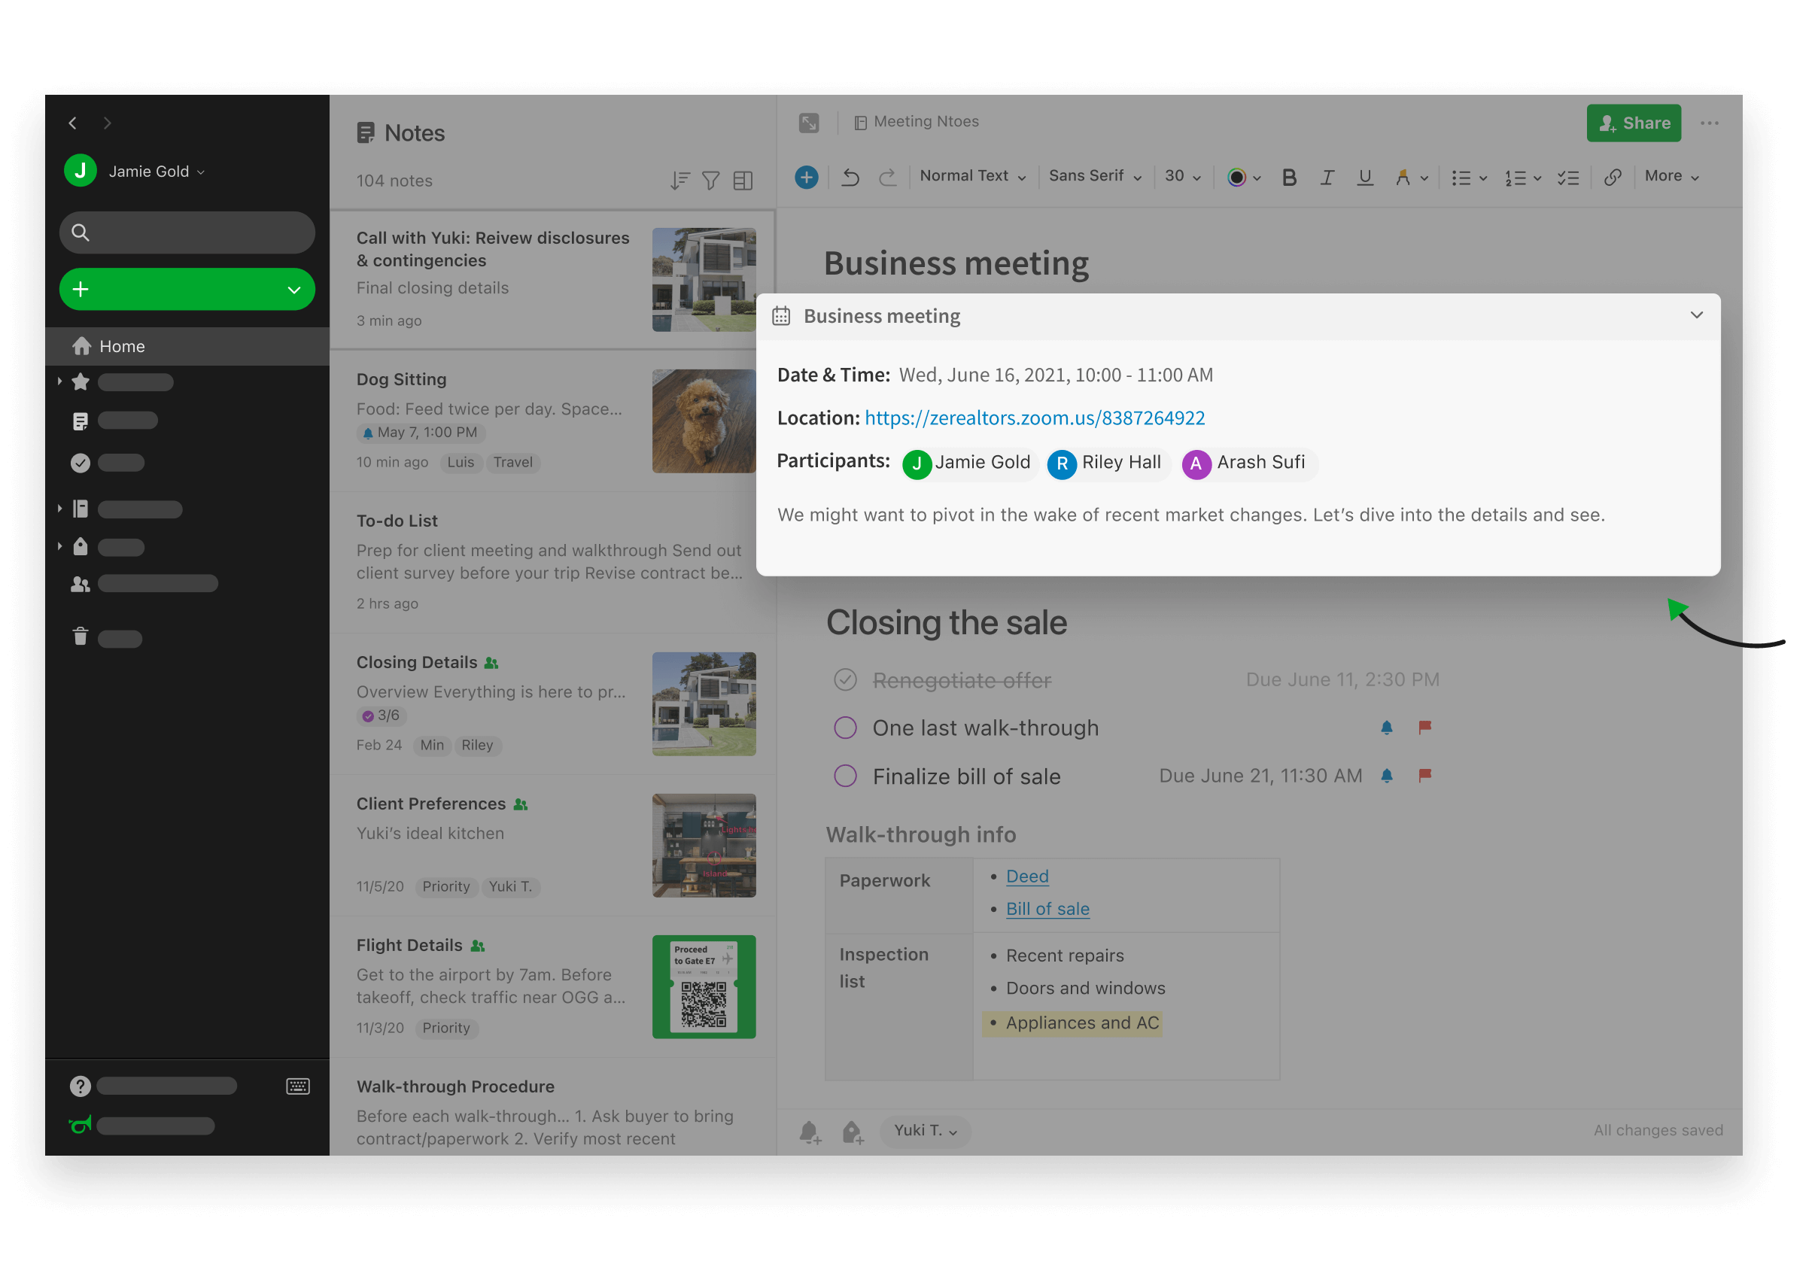The image size is (1815, 1264).
Task: Insert a checklist
Action: pyautogui.click(x=1568, y=177)
